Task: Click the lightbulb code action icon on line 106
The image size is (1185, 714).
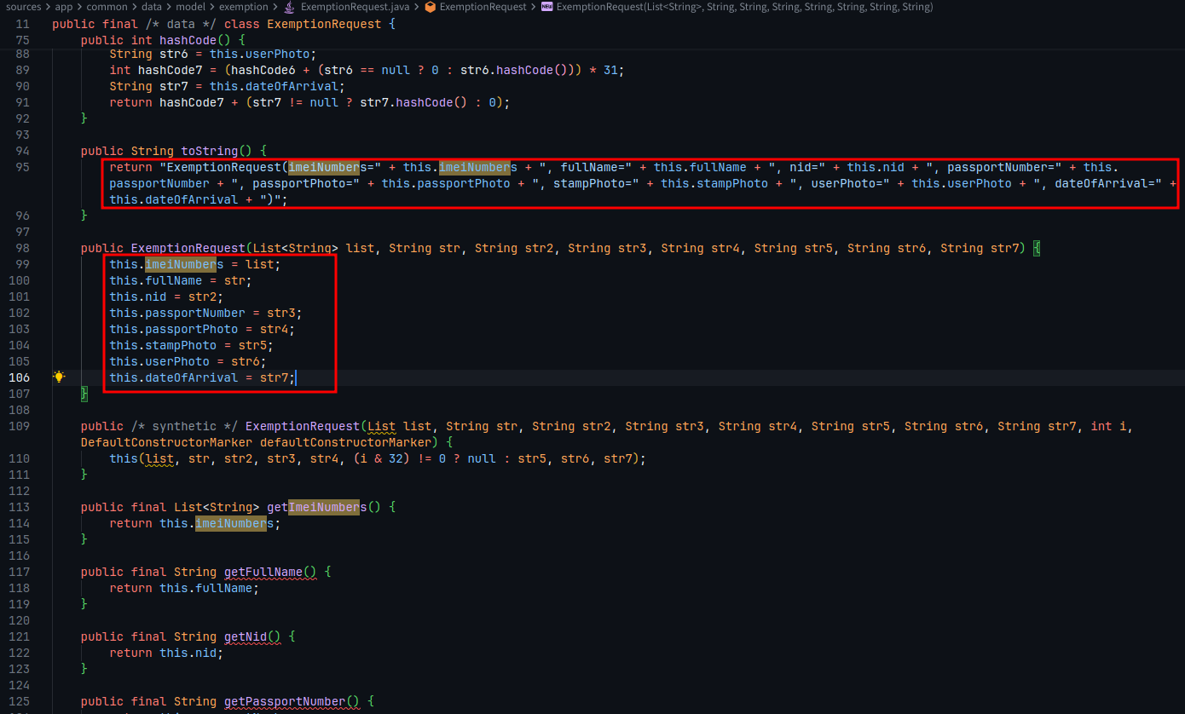Action: (x=59, y=377)
